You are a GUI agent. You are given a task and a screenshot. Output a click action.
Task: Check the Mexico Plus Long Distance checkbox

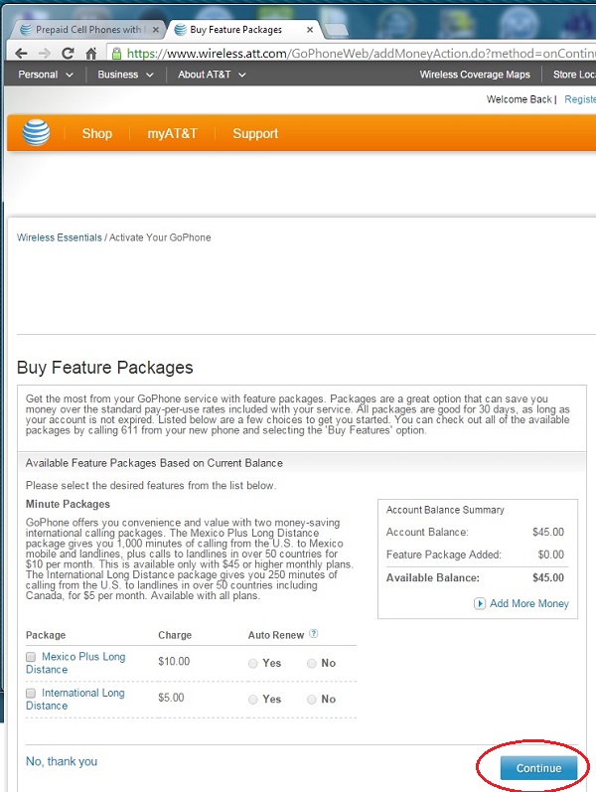31,657
